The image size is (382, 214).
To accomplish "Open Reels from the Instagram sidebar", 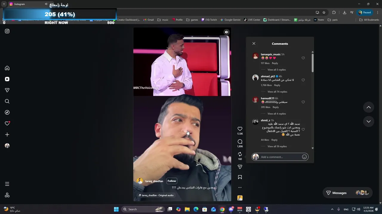I will pos(7,79).
